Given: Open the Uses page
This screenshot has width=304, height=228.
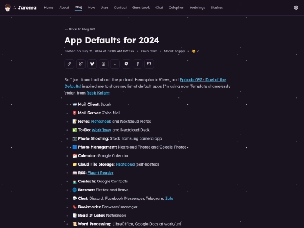Looking at the screenshot, I should point(104,7).
